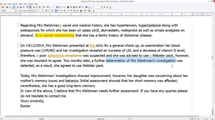Click the Hyperlink globe icon
The width and height of the screenshot is (215, 120).
coord(57,7)
